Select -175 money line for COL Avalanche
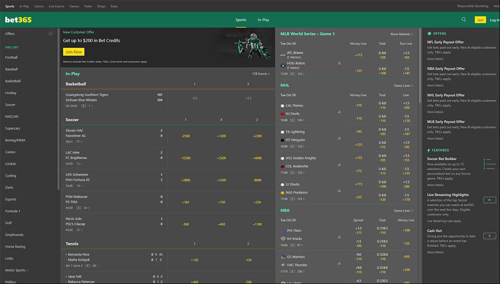500x284 pixels. (x=359, y=171)
